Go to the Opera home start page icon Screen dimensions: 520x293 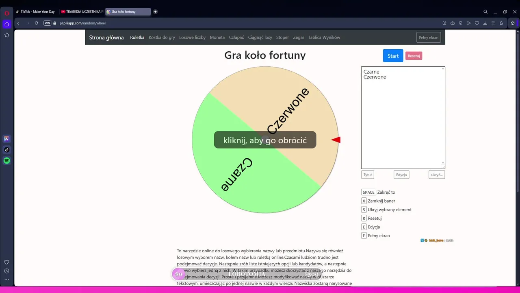6,24
